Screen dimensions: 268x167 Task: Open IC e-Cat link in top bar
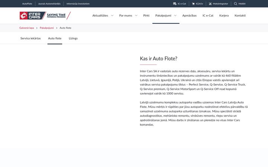coord(182,4)
